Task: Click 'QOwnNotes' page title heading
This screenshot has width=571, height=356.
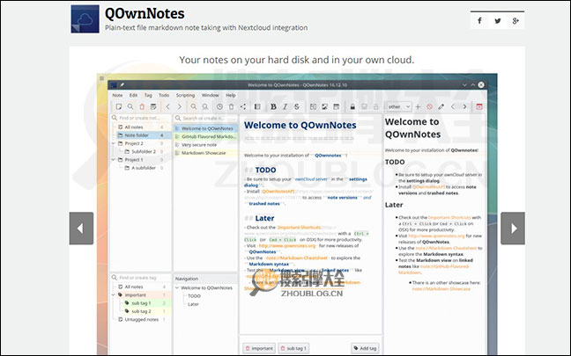Action: tap(145, 14)
